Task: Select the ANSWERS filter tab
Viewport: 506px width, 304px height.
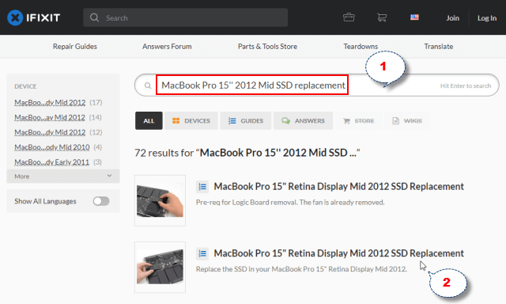Action: pos(303,121)
